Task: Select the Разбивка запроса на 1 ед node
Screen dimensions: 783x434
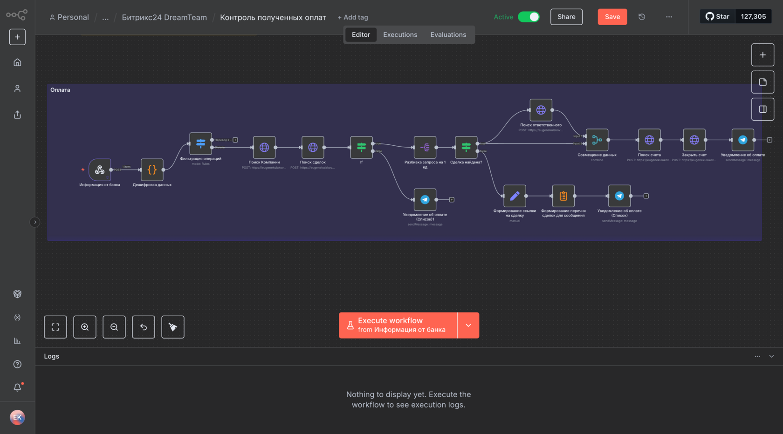Action: click(x=425, y=147)
